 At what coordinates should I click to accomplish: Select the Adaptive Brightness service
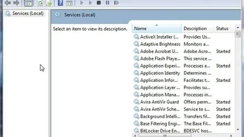point(160,44)
